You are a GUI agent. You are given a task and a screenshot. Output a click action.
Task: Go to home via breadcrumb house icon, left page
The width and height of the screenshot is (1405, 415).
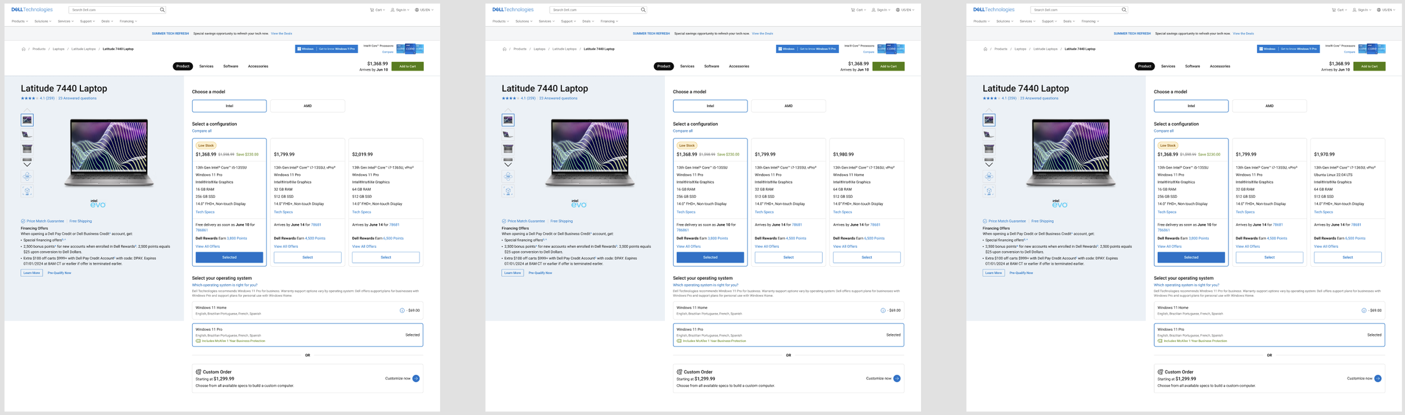click(x=24, y=49)
